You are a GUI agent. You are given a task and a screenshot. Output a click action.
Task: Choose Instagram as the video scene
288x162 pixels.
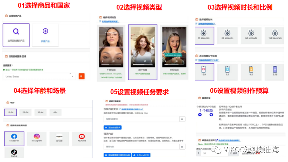tap(37, 138)
